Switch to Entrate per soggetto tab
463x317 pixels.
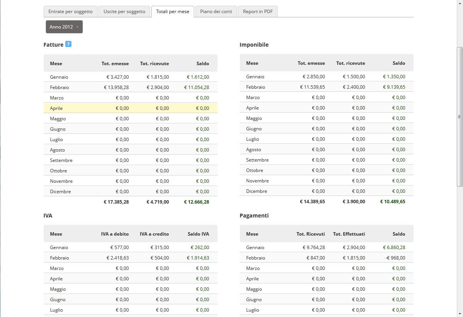pyautogui.click(x=70, y=12)
